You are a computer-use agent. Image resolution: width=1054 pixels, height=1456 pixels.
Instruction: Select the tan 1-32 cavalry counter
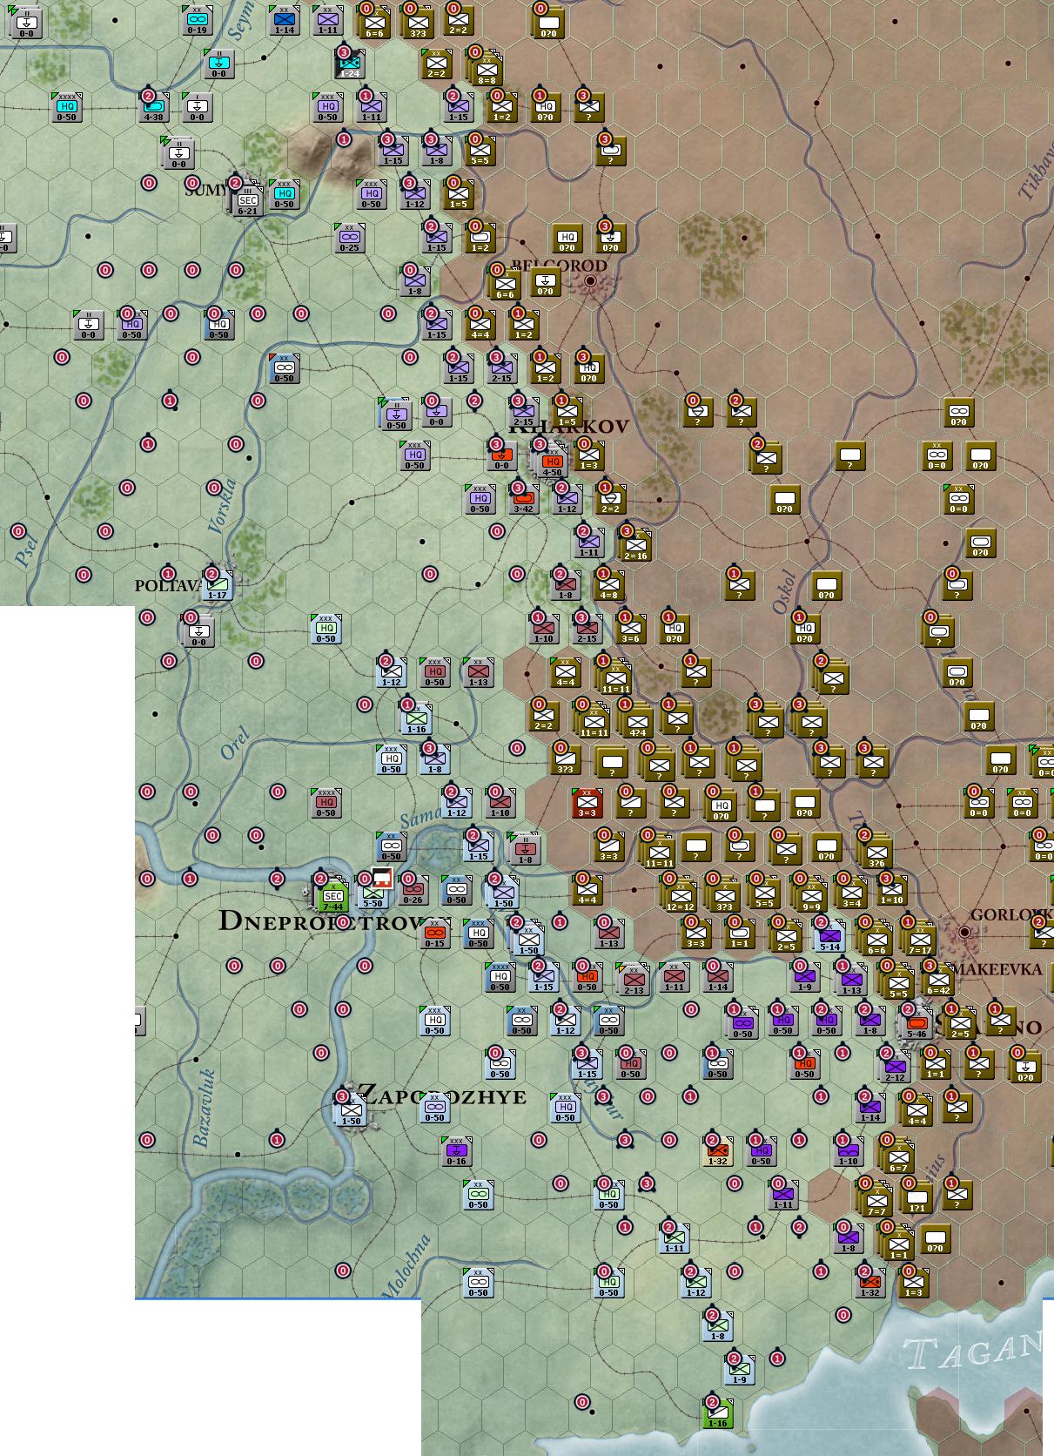tap(717, 1152)
